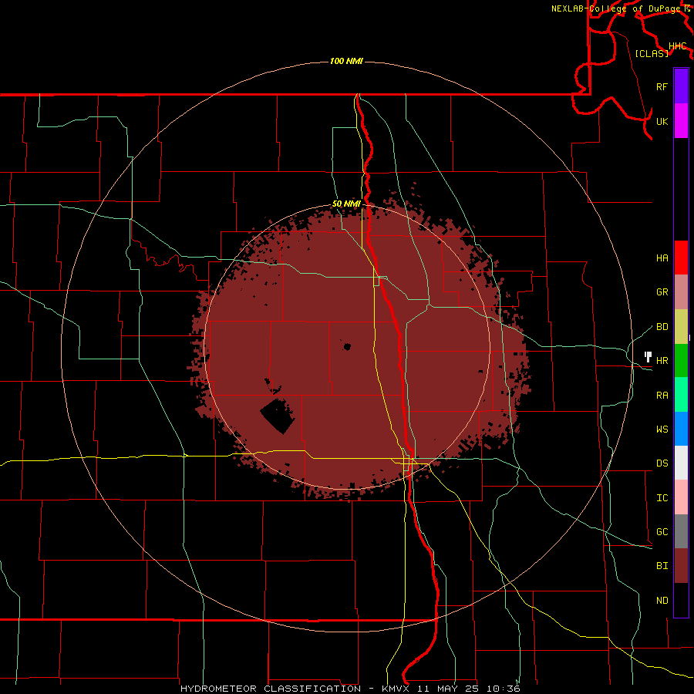Screen dimensions: 694x694
Task: Select the gray GC legend swatch
Action: 681,531
